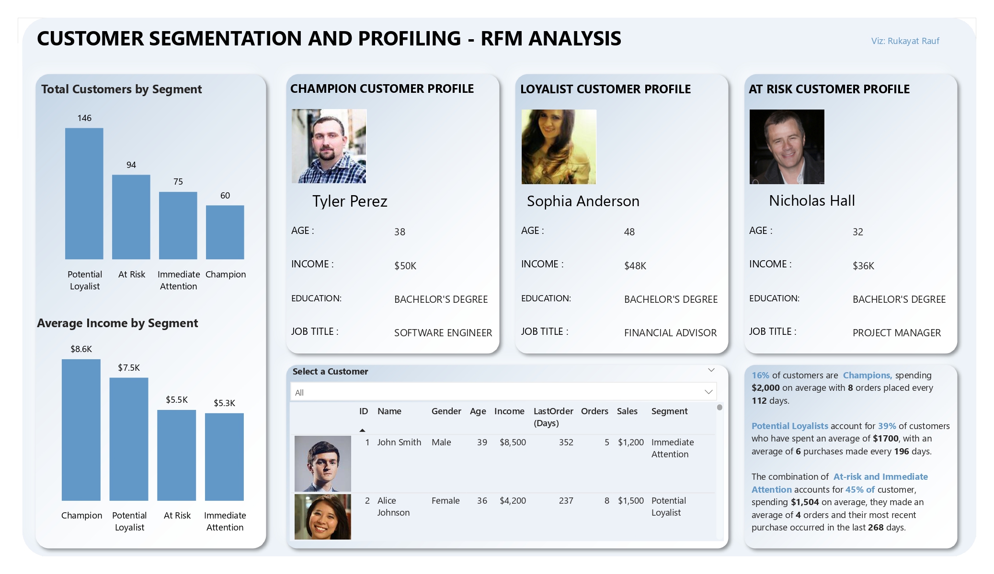Click the $8,500 income cell
This screenshot has width=994, height=574.
pos(513,442)
